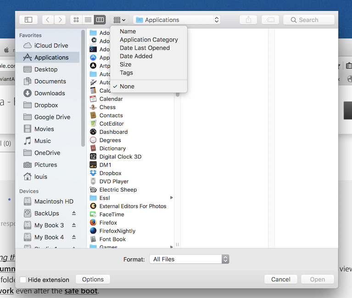Choose Date Added in the arrange menu
The height and width of the screenshot is (298, 352).
point(149,56)
